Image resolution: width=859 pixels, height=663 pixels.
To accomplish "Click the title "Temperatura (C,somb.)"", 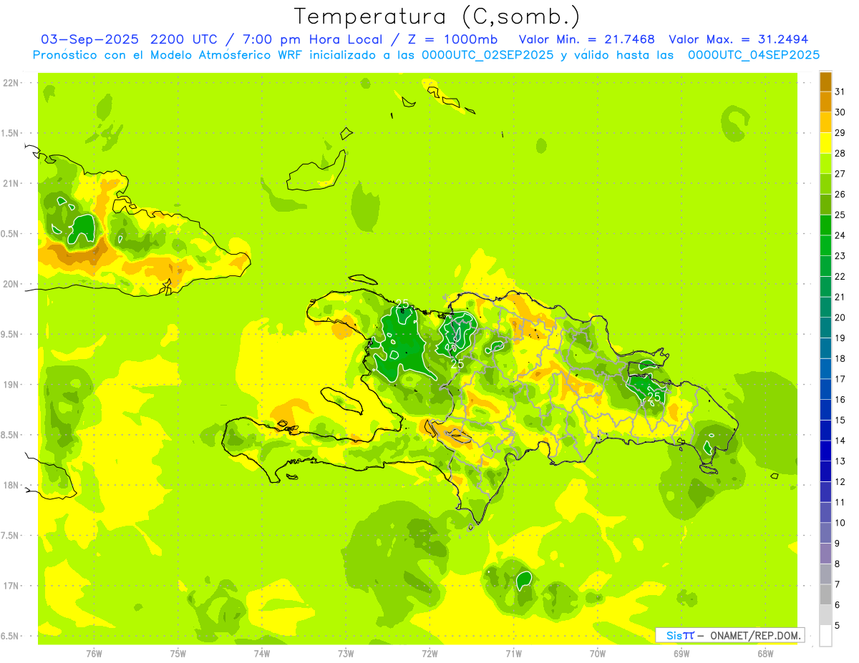I will [437, 16].
